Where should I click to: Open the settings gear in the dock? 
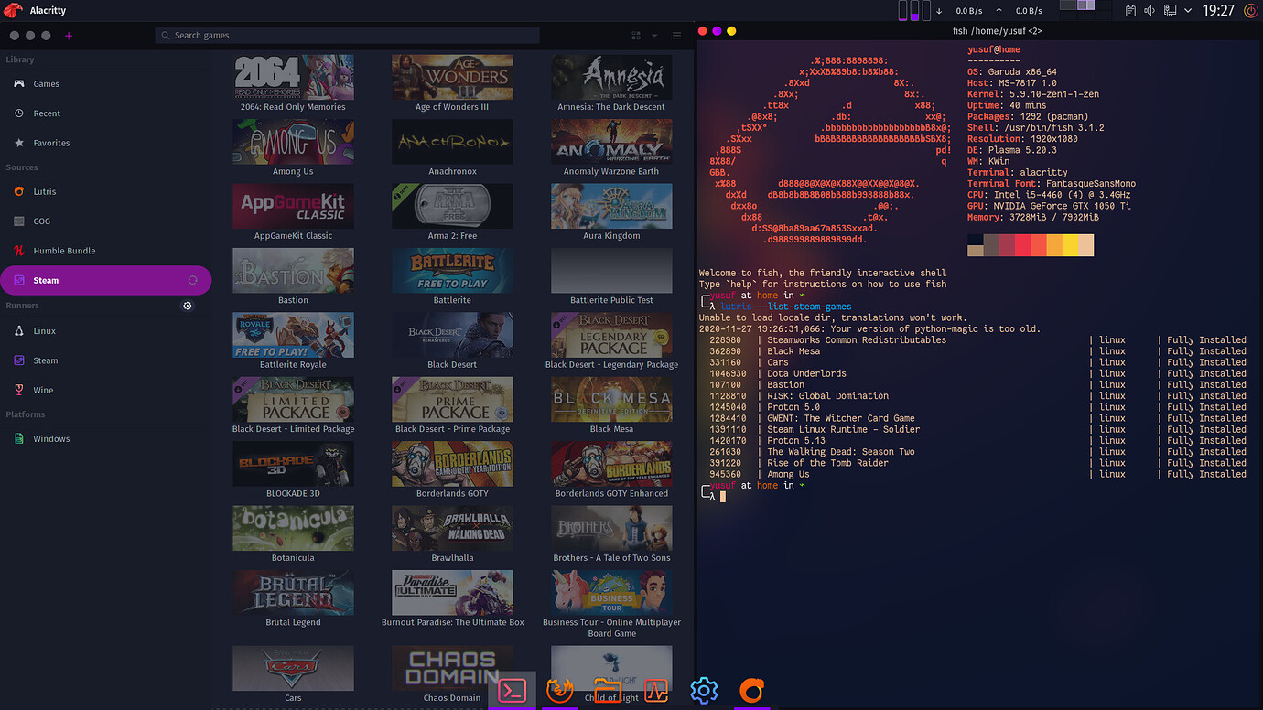(x=704, y=691)
